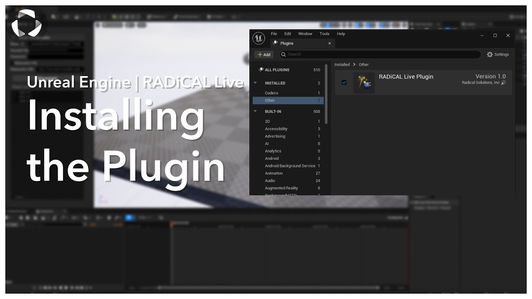This screenshot has width=532, height=299.
Task: Click the Add plugin button
Action: coord(264,54)
